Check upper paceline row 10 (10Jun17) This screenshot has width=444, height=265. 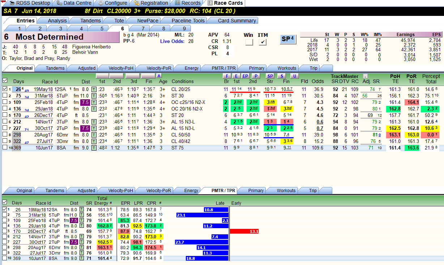5,147
